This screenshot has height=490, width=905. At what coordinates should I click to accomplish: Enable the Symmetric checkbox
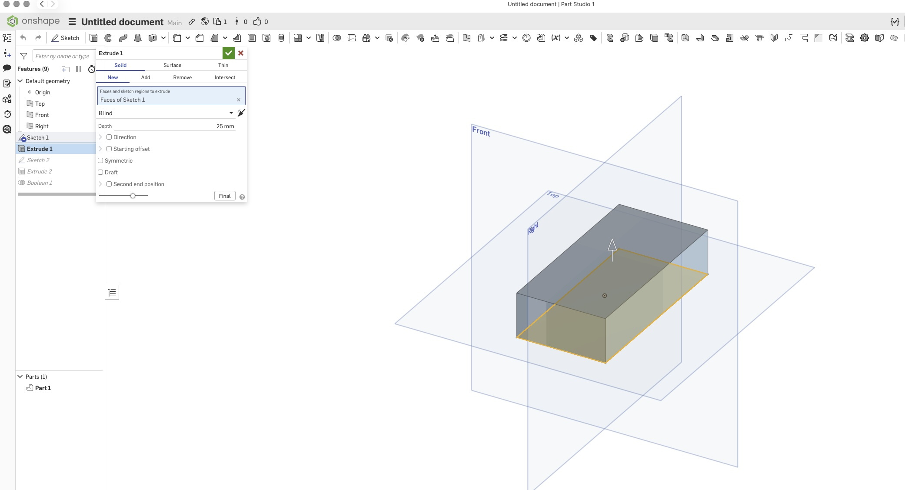(101, 160)
